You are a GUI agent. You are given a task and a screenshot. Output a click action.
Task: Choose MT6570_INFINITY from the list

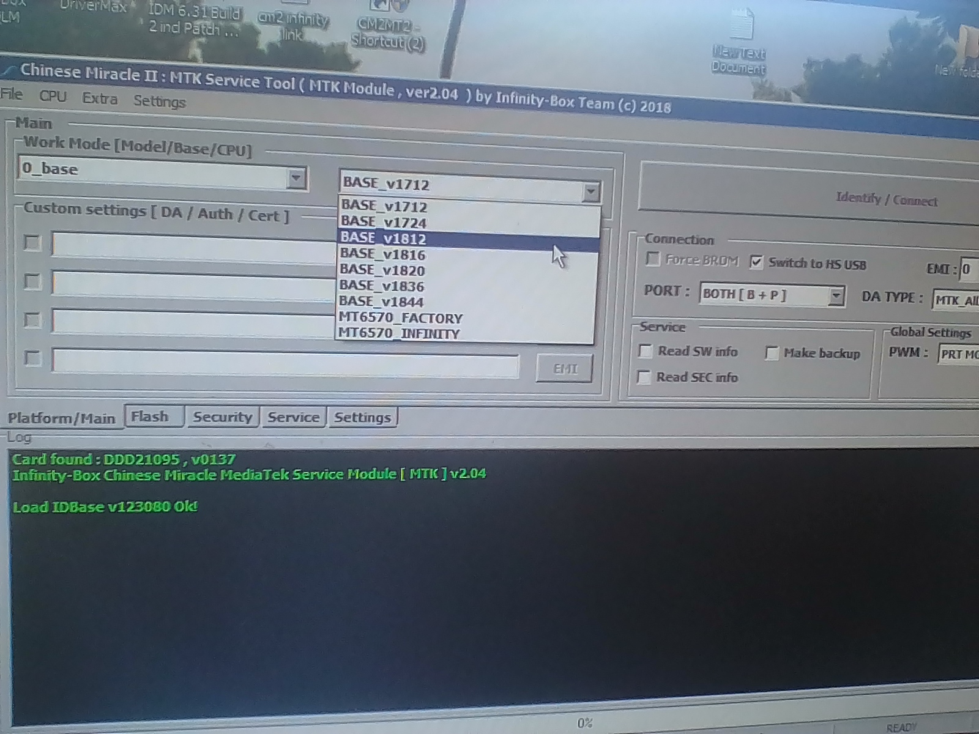465,334
